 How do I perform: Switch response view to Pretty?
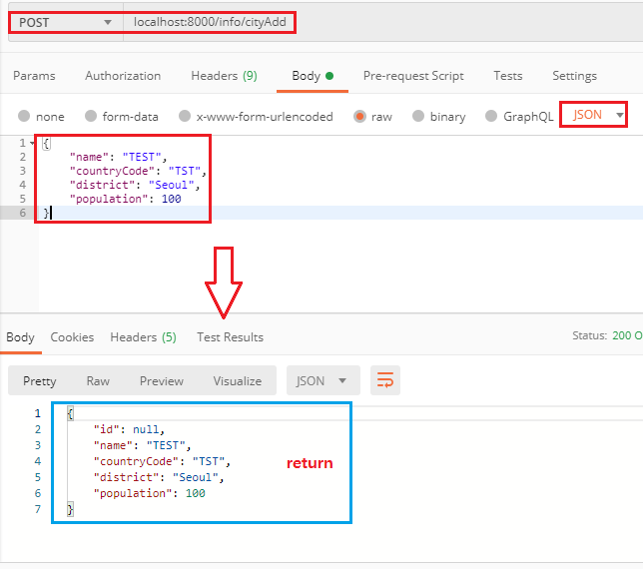coord(39,381)
